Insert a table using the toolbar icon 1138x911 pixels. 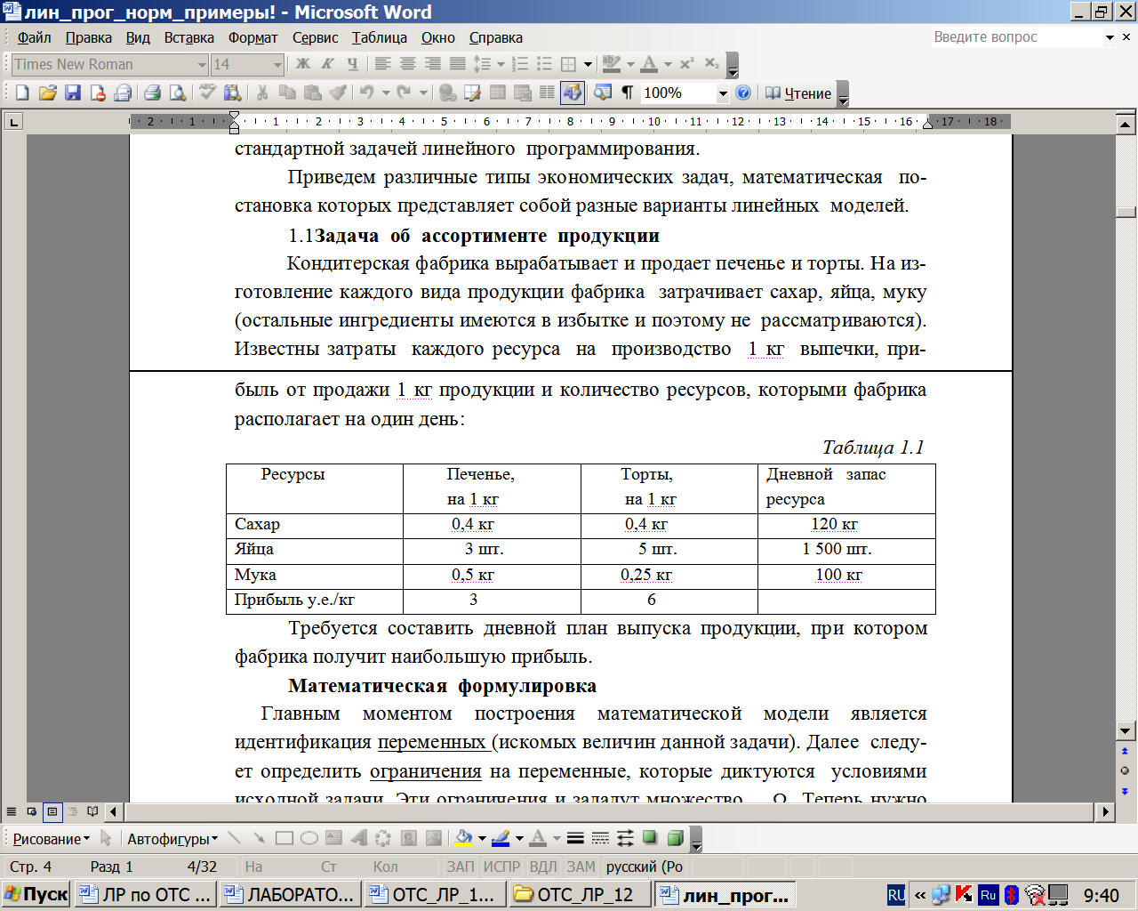(498, 93)
